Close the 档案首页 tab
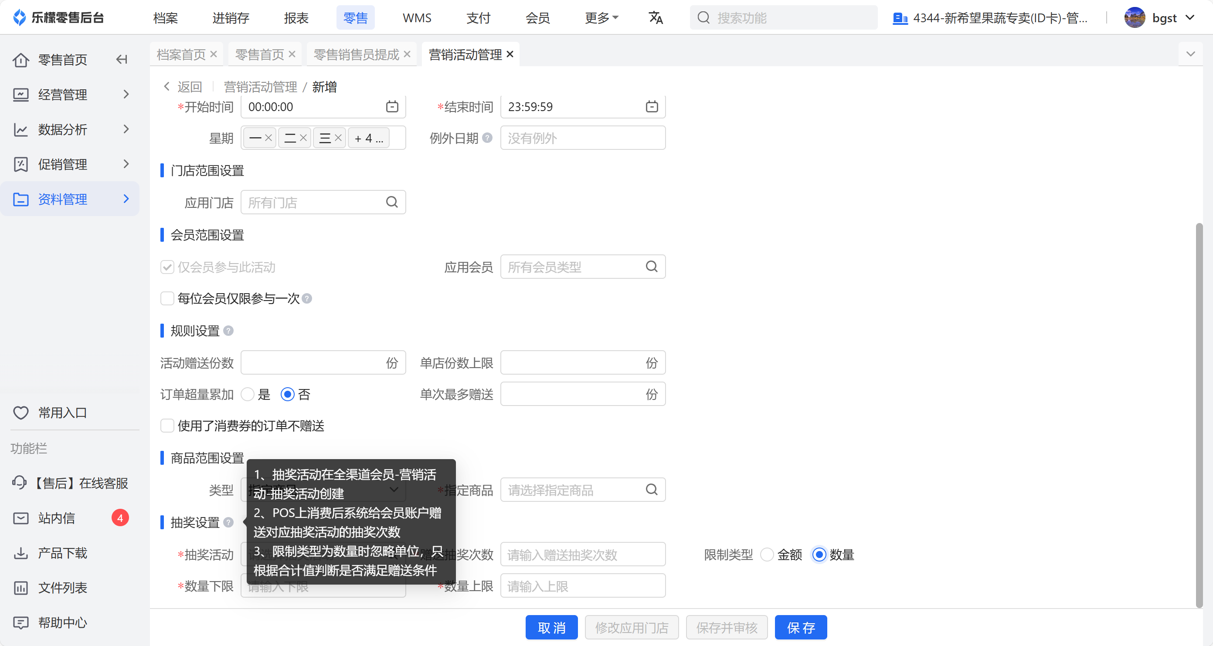The image size is (1213, 646). [214, 54]
